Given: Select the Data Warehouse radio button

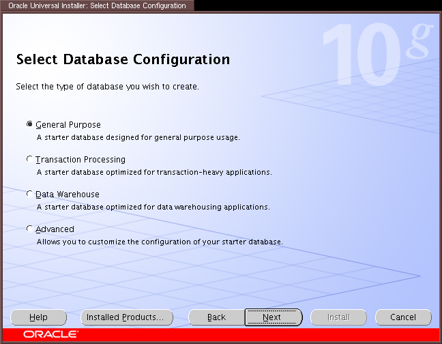Looking at the screenshot, I should coord(29,195).
